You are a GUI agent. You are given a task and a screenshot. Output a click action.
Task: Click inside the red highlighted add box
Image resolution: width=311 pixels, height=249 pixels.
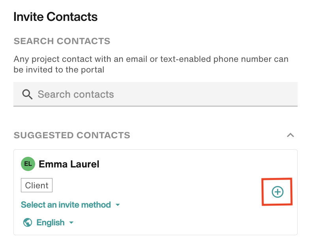[x=277, y=192]
